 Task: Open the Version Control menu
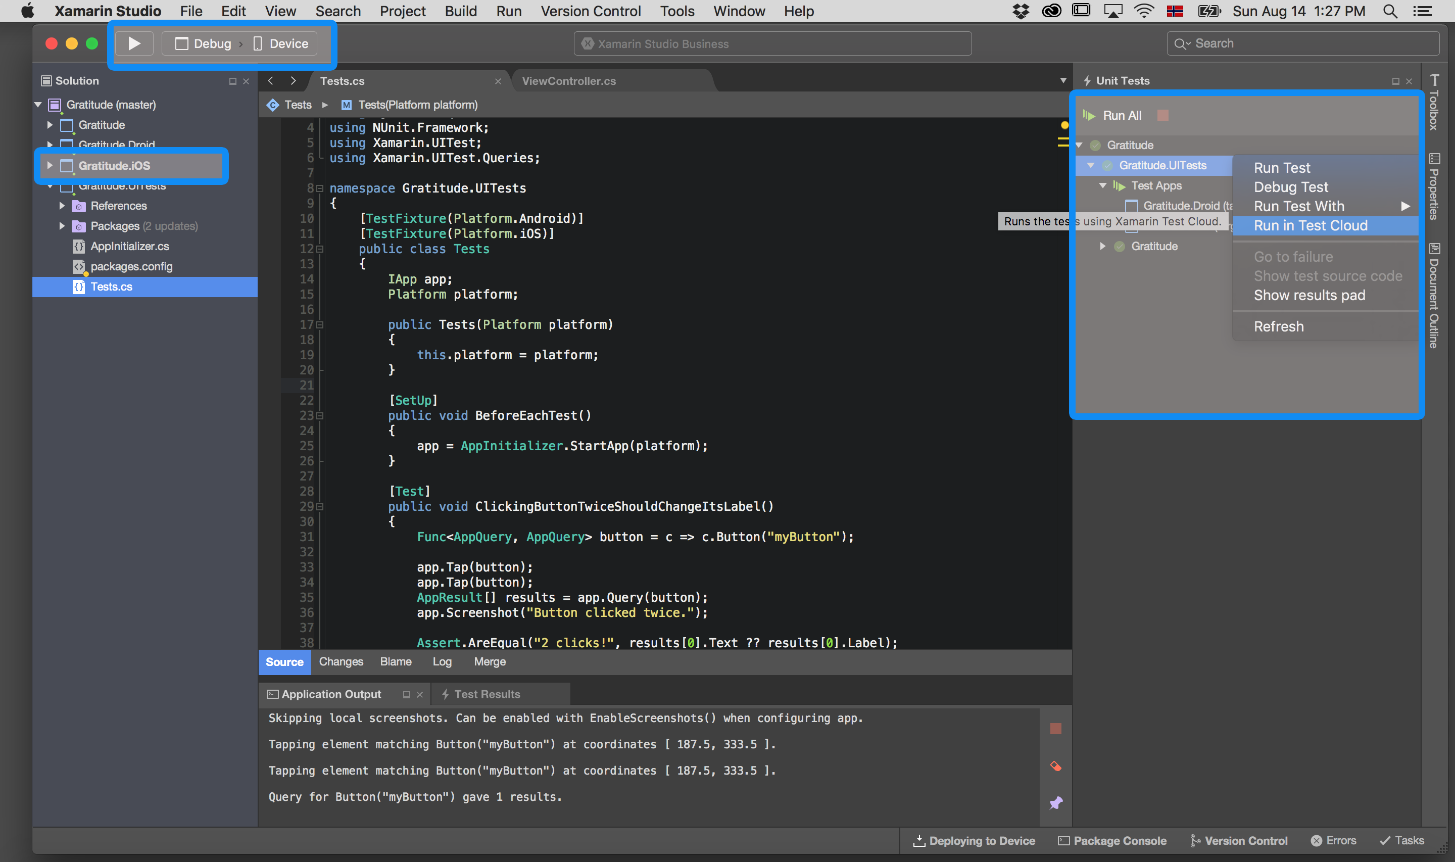click(x=590, y=11)
